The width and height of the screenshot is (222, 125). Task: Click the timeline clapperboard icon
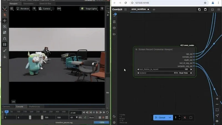tap(100, 117)
